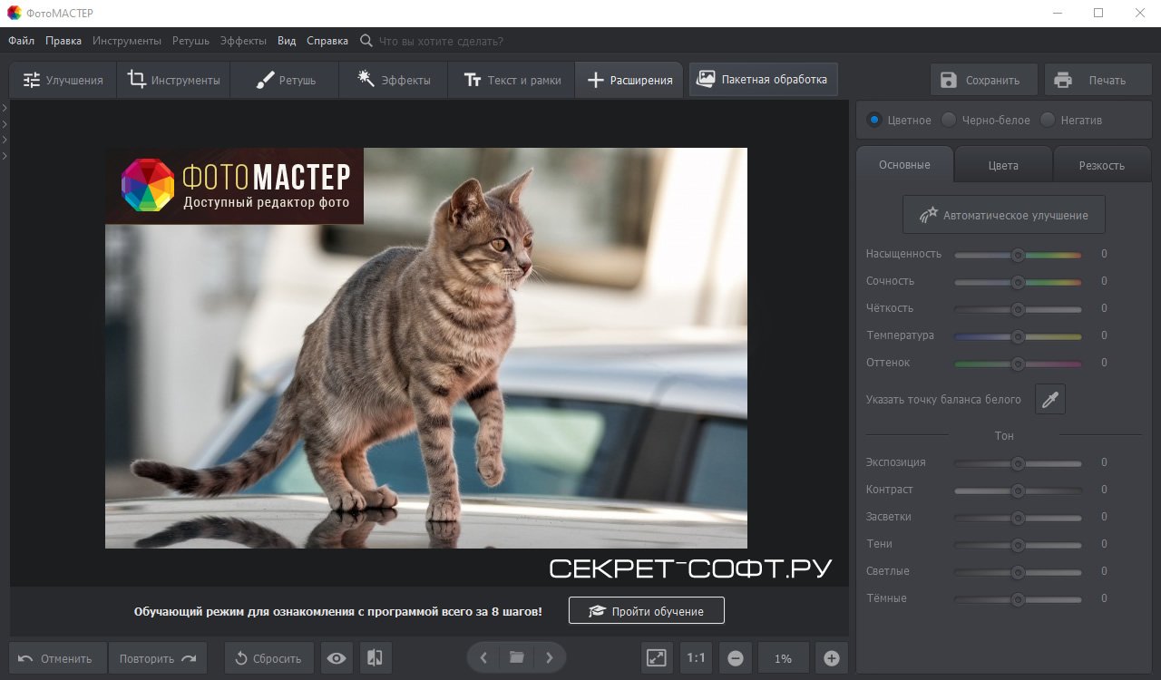This screenshot has height=680, width=1161.
Task: Switch to the Ретушь toolbar tab
Action: click(x=285, y=80)
